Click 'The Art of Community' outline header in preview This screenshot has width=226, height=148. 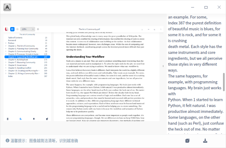[x=27, y=35]
